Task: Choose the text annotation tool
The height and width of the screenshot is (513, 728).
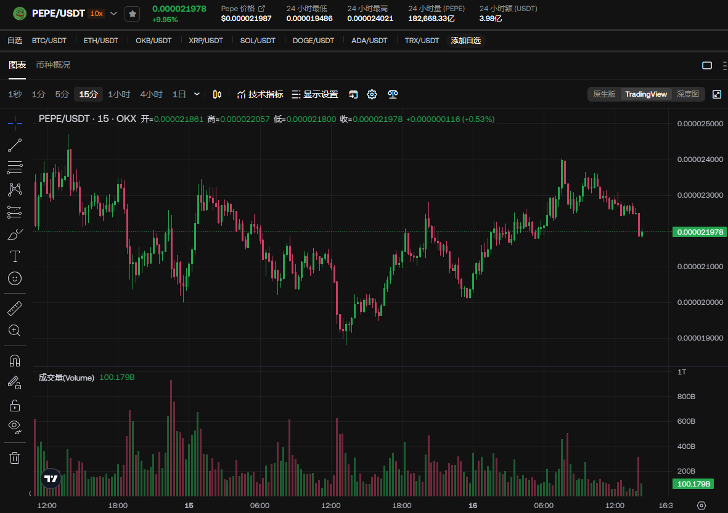Action: pos(15,256)
